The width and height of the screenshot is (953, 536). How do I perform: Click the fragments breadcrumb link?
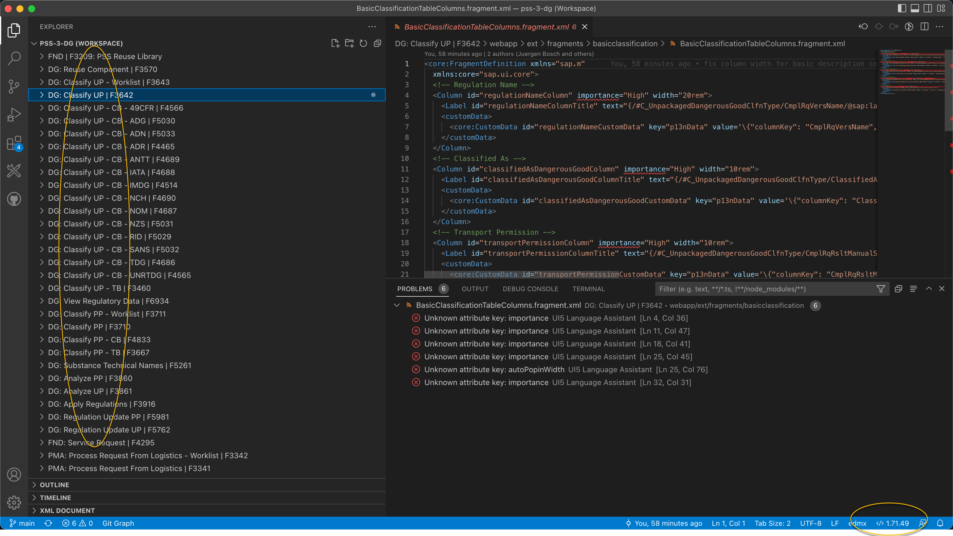tap(564, 43)
